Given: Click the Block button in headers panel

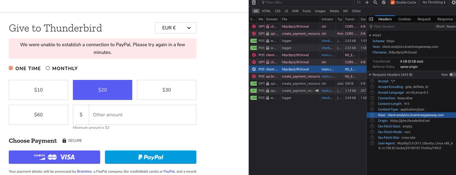Looking at the screenshot, I should (440, 27).
